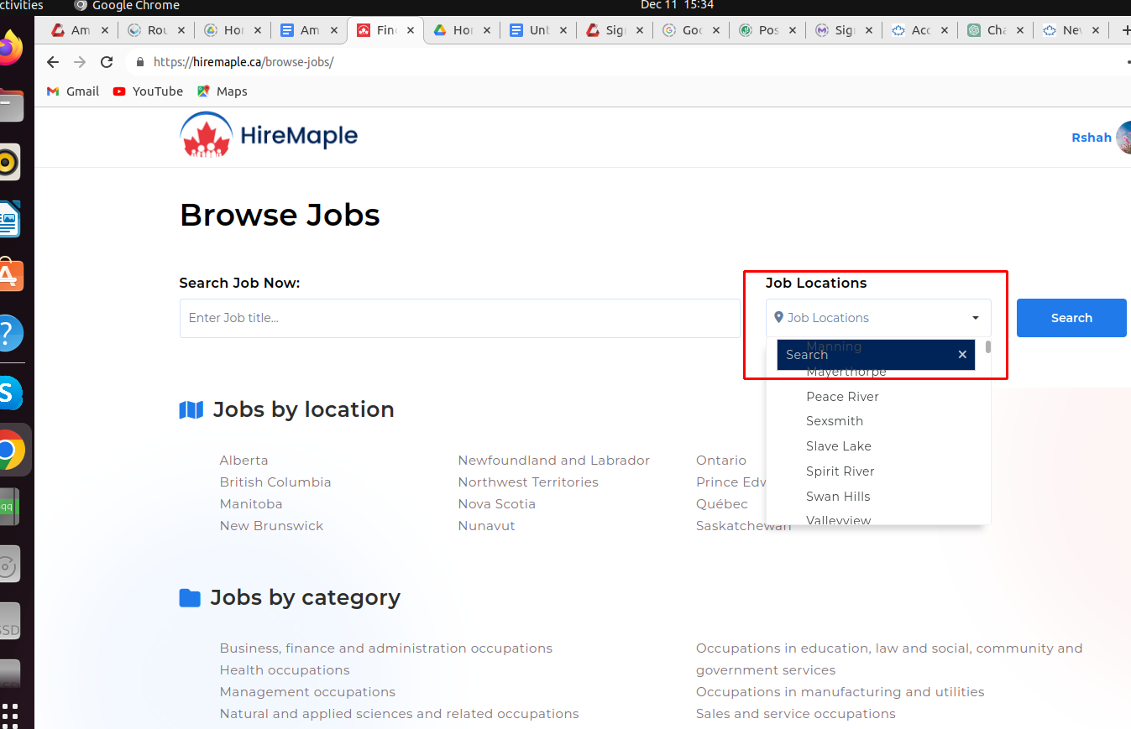Reload the HireMaple page
The width and height of the screenshot is (1131, 729).
107,62
